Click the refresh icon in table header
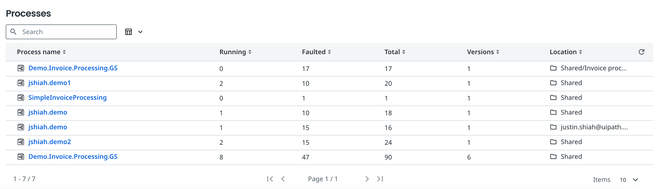 click(641, 52)
